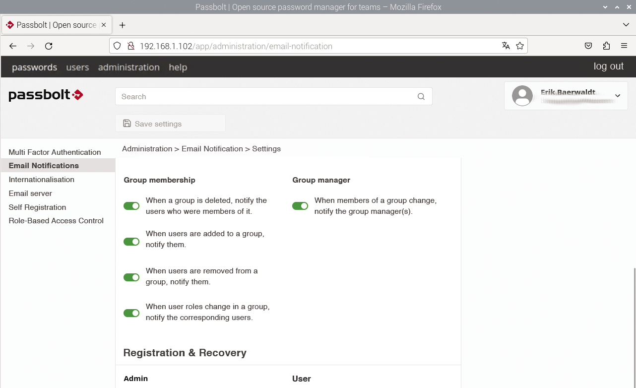636x388 pixels.
Task: Open the administration menu
Action: pyautogui.click(x=129, y=67)
